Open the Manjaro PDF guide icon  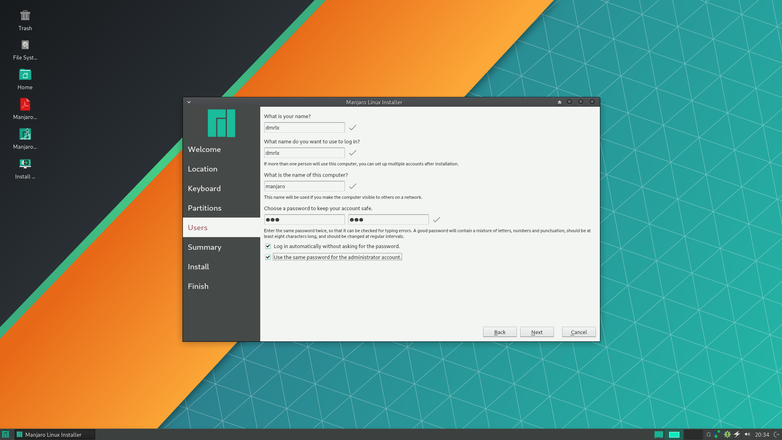point(25,105)
